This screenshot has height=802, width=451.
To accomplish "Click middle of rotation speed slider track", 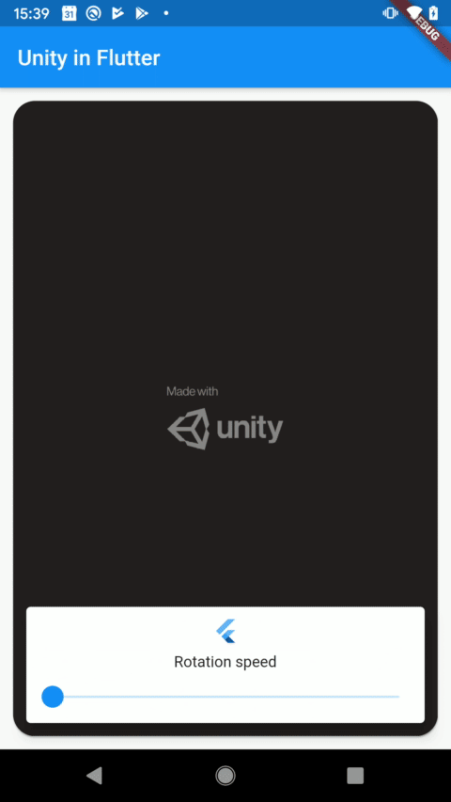I will pyautogui.click(x=225, y=696).
